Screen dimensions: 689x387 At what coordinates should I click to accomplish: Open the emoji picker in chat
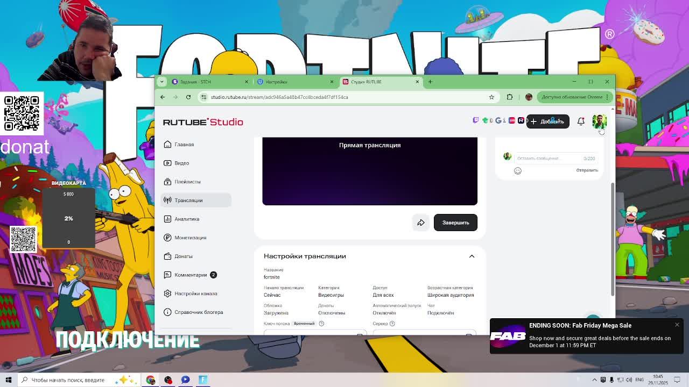518,171
